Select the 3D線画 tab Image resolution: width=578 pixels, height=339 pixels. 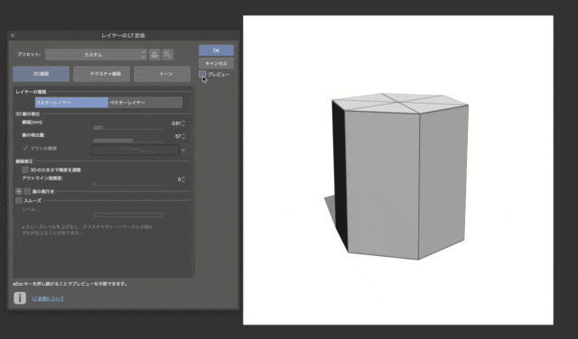tap(41, 74)
